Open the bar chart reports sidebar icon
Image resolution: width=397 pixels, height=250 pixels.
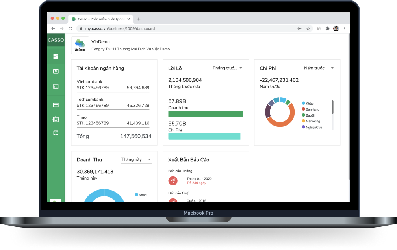click(56, 87)
